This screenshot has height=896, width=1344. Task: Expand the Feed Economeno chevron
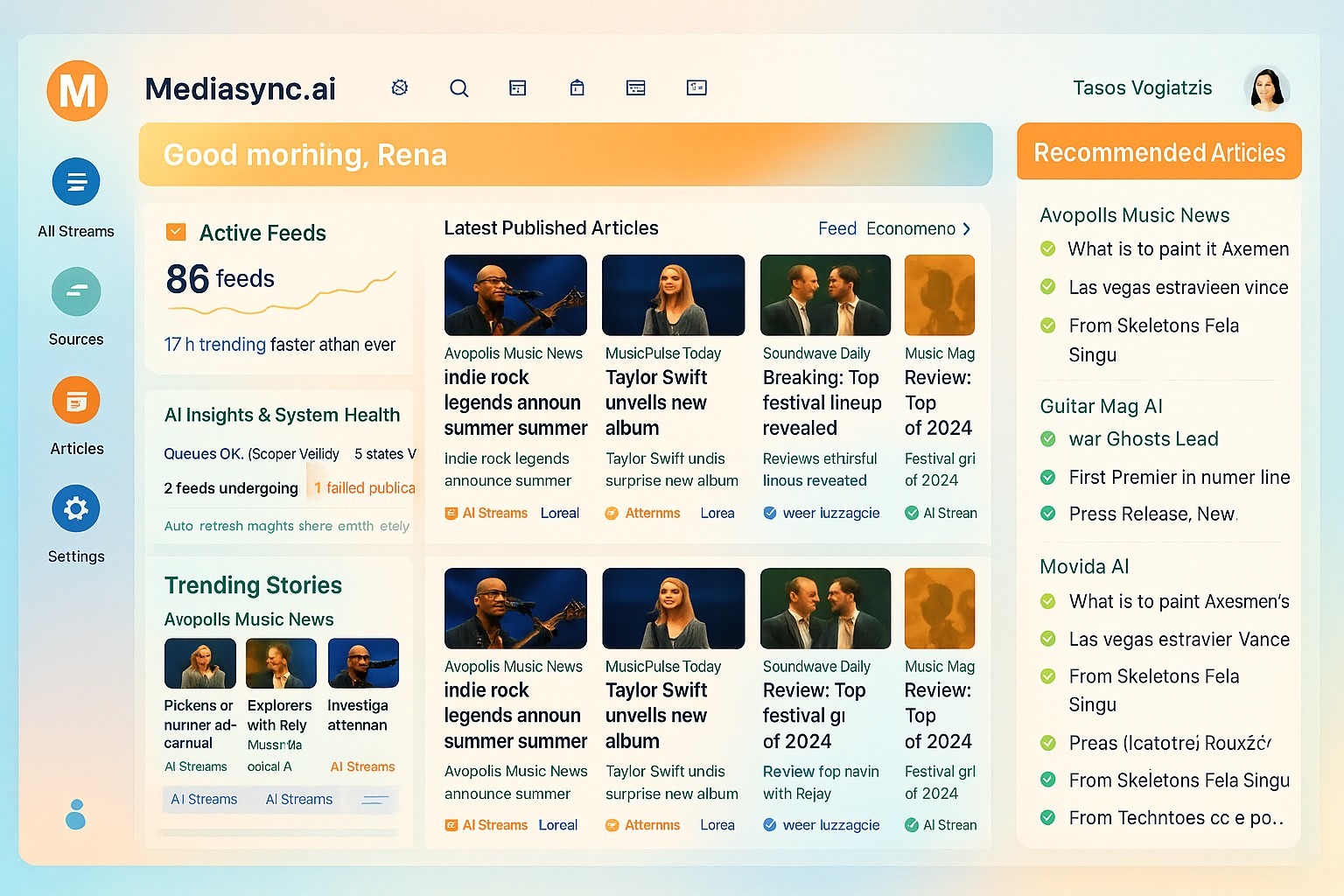click(x=967, y=229)
